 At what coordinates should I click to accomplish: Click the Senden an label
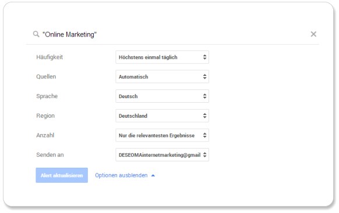click(50, 155)
